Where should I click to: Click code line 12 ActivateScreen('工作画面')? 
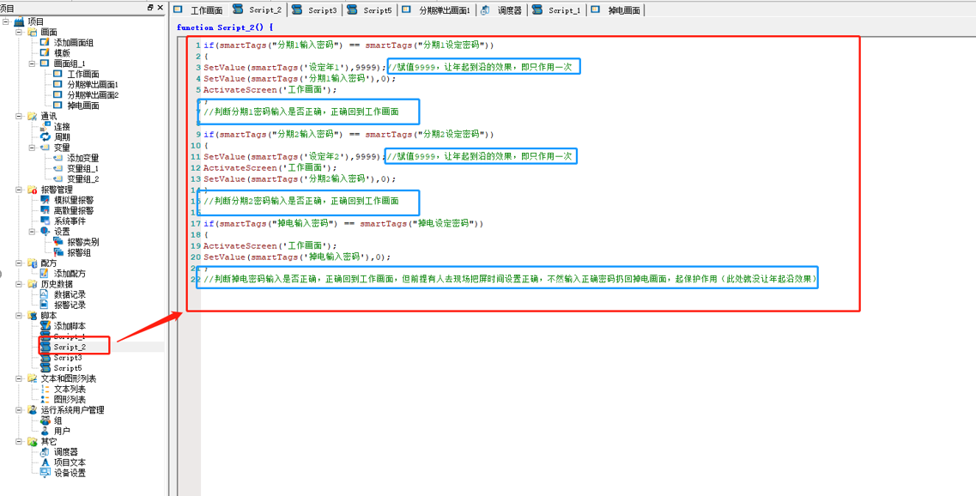point(270,168)
